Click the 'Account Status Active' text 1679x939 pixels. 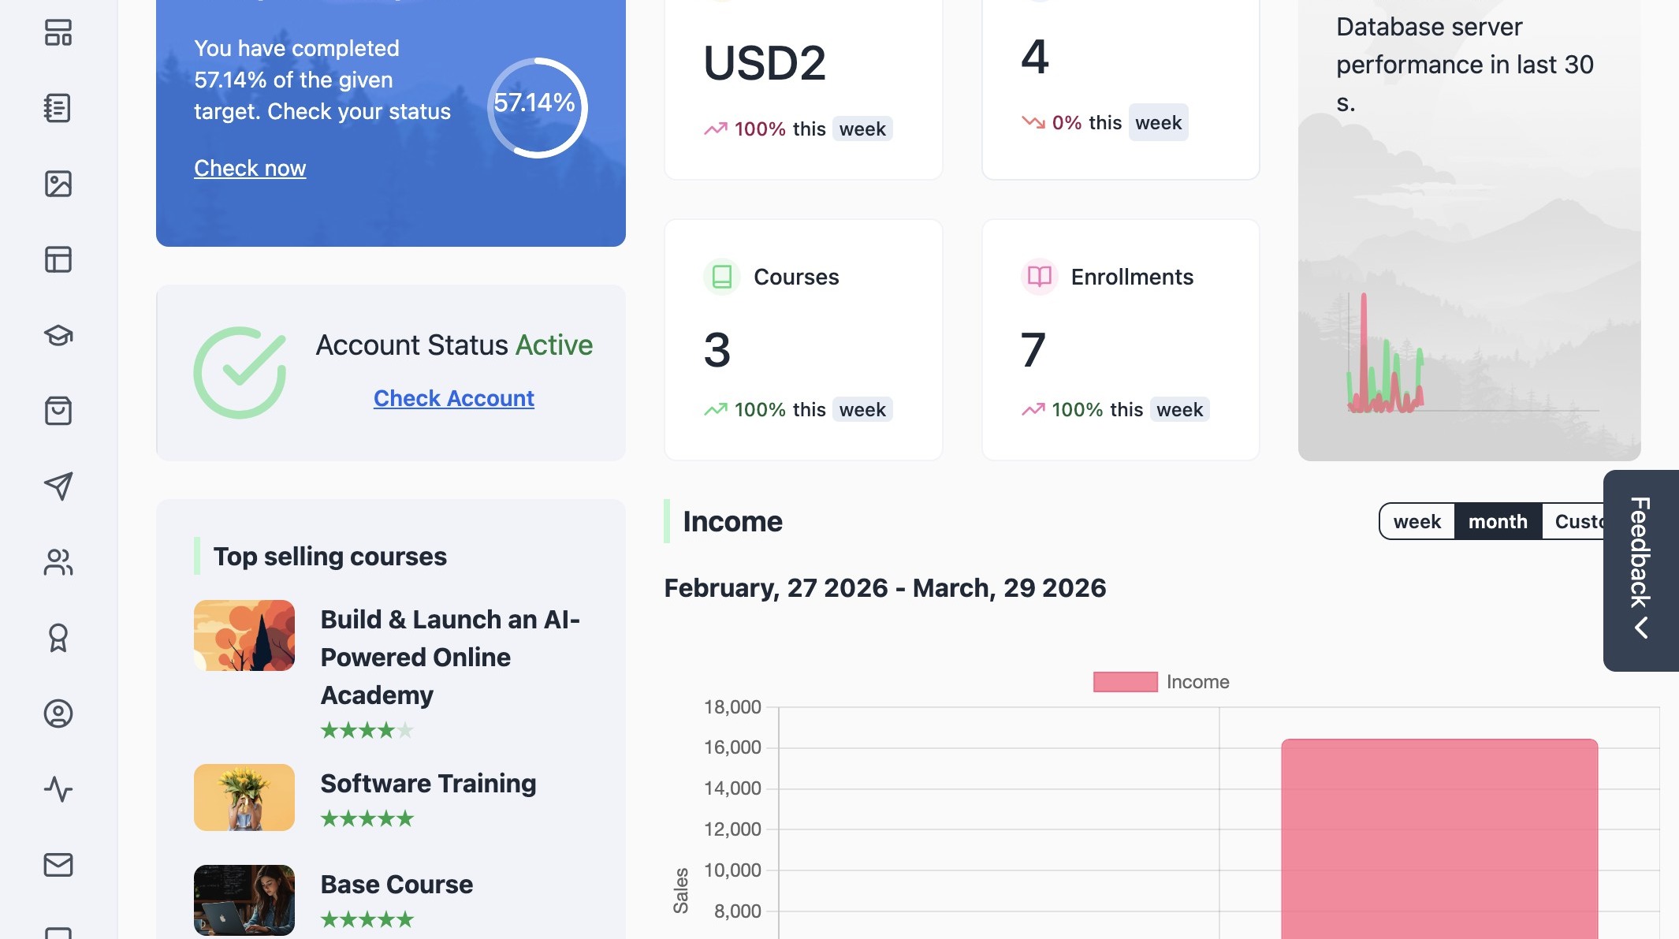click(x=454, y=345)
